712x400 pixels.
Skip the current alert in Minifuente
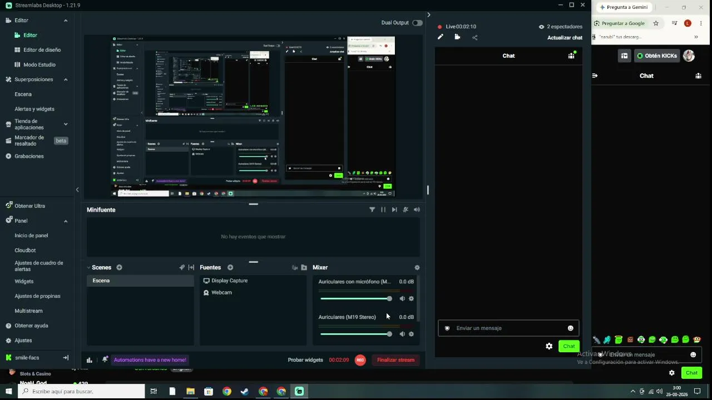[x=394, y=209]
